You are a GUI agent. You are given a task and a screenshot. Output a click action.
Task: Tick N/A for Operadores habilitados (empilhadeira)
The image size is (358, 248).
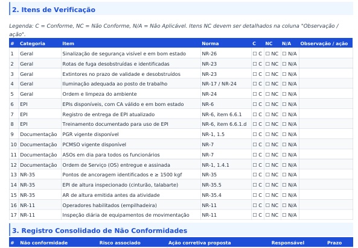284,205
